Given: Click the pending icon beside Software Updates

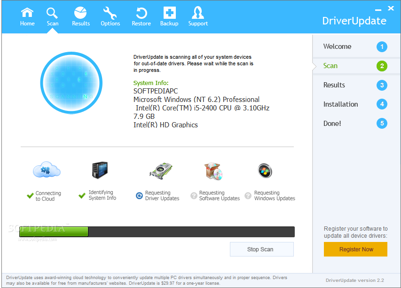Looking at the screenshot, I should tap(194, 196).
